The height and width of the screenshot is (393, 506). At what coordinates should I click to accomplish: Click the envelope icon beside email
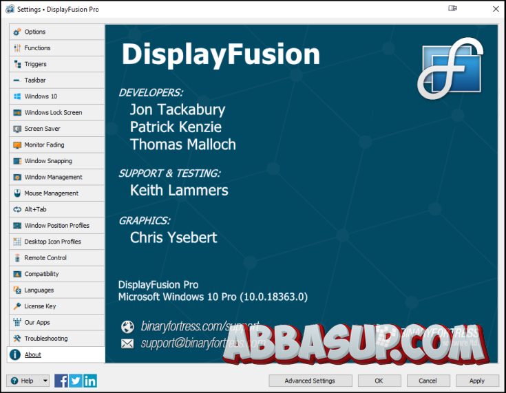[127, 343]
